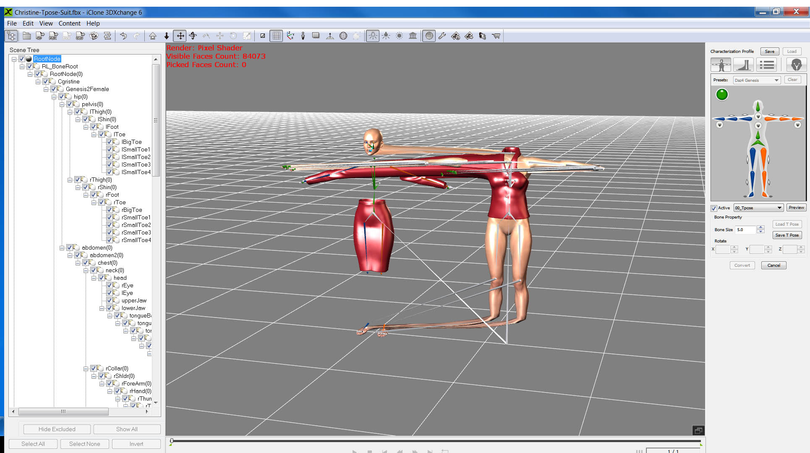Collapse the hip(0) tree node
The width and height of the screenshot is (810, 453).
[x=54, y=97]
